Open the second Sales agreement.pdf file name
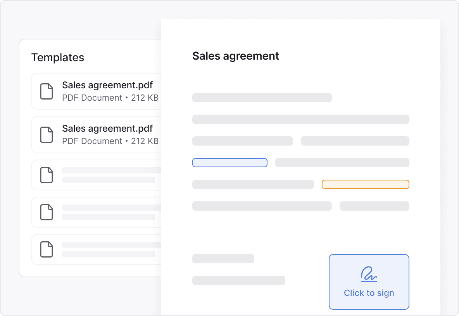The width and height of the screenshot is (459, 316). (107, 129)
